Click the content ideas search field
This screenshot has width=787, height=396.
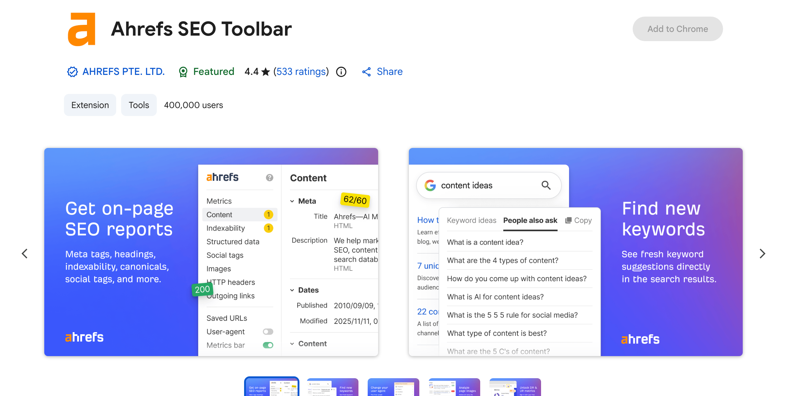[489, 185]
